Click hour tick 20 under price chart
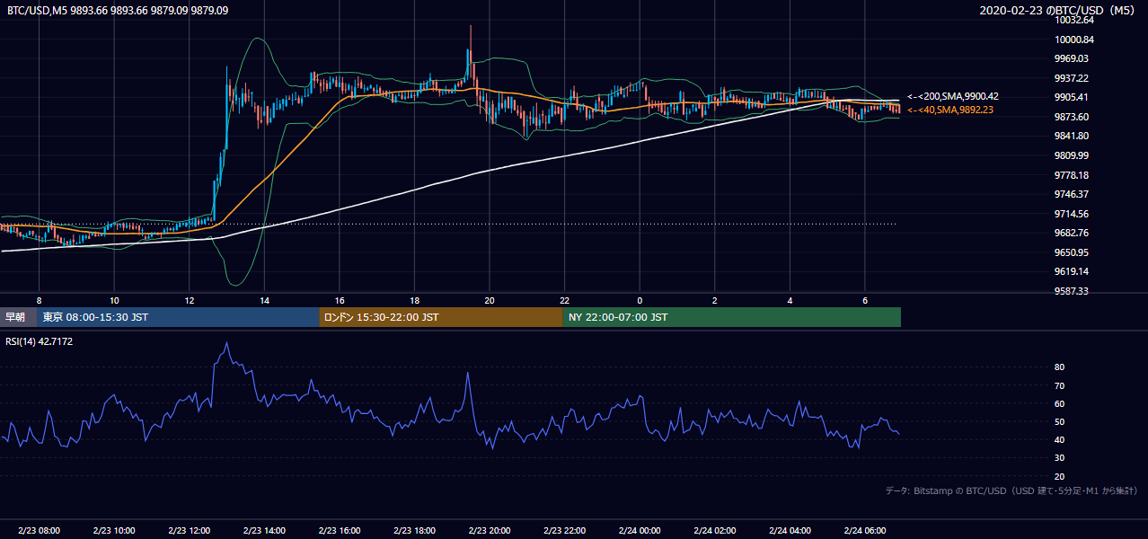 click(490, 300)
